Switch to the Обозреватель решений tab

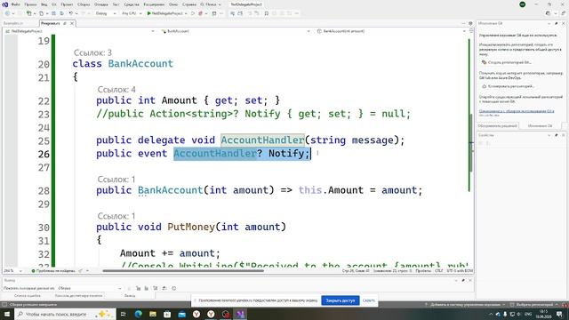coord(497,126)
